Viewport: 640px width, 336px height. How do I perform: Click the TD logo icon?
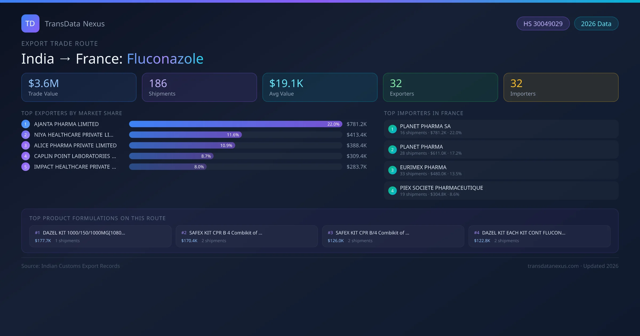tap(30, 23)
